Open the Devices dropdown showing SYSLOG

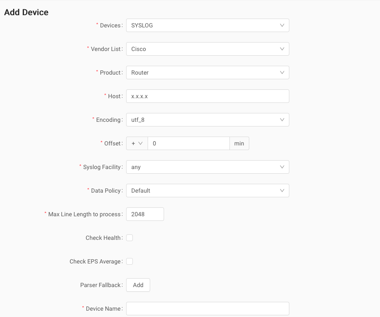click(x=208, y=25)
